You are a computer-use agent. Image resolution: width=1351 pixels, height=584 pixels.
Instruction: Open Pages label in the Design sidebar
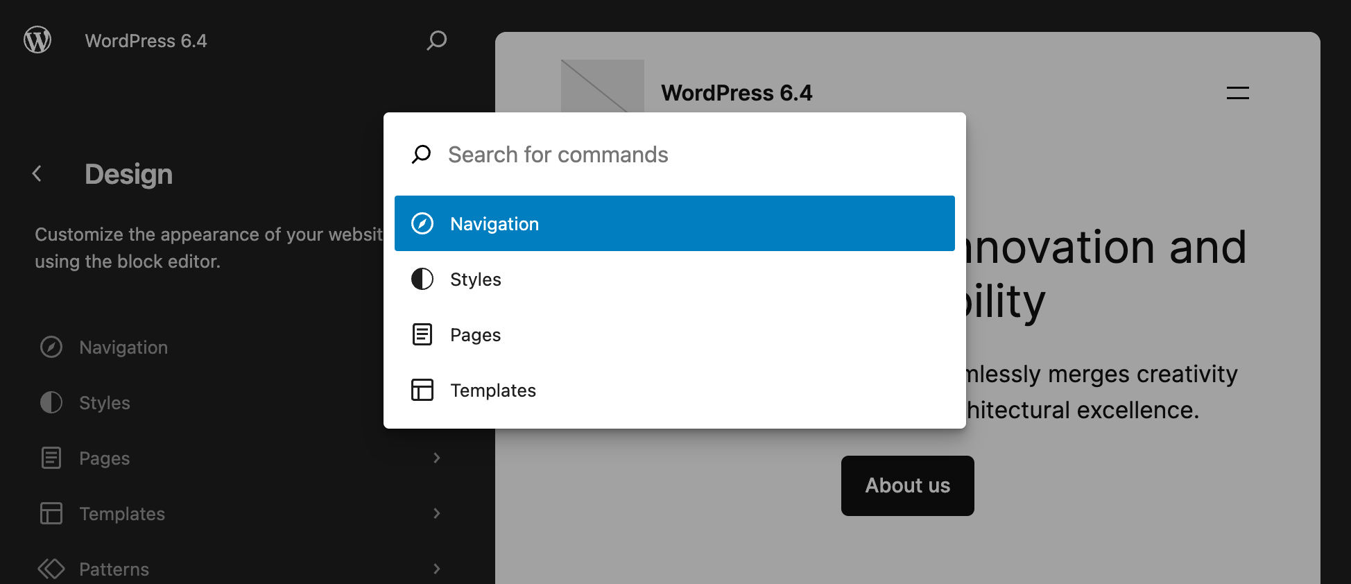[105, 458]
